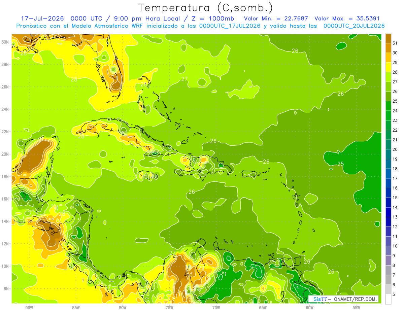
Task: Click the "9" label on the color scale
Action: click(394, 256)
